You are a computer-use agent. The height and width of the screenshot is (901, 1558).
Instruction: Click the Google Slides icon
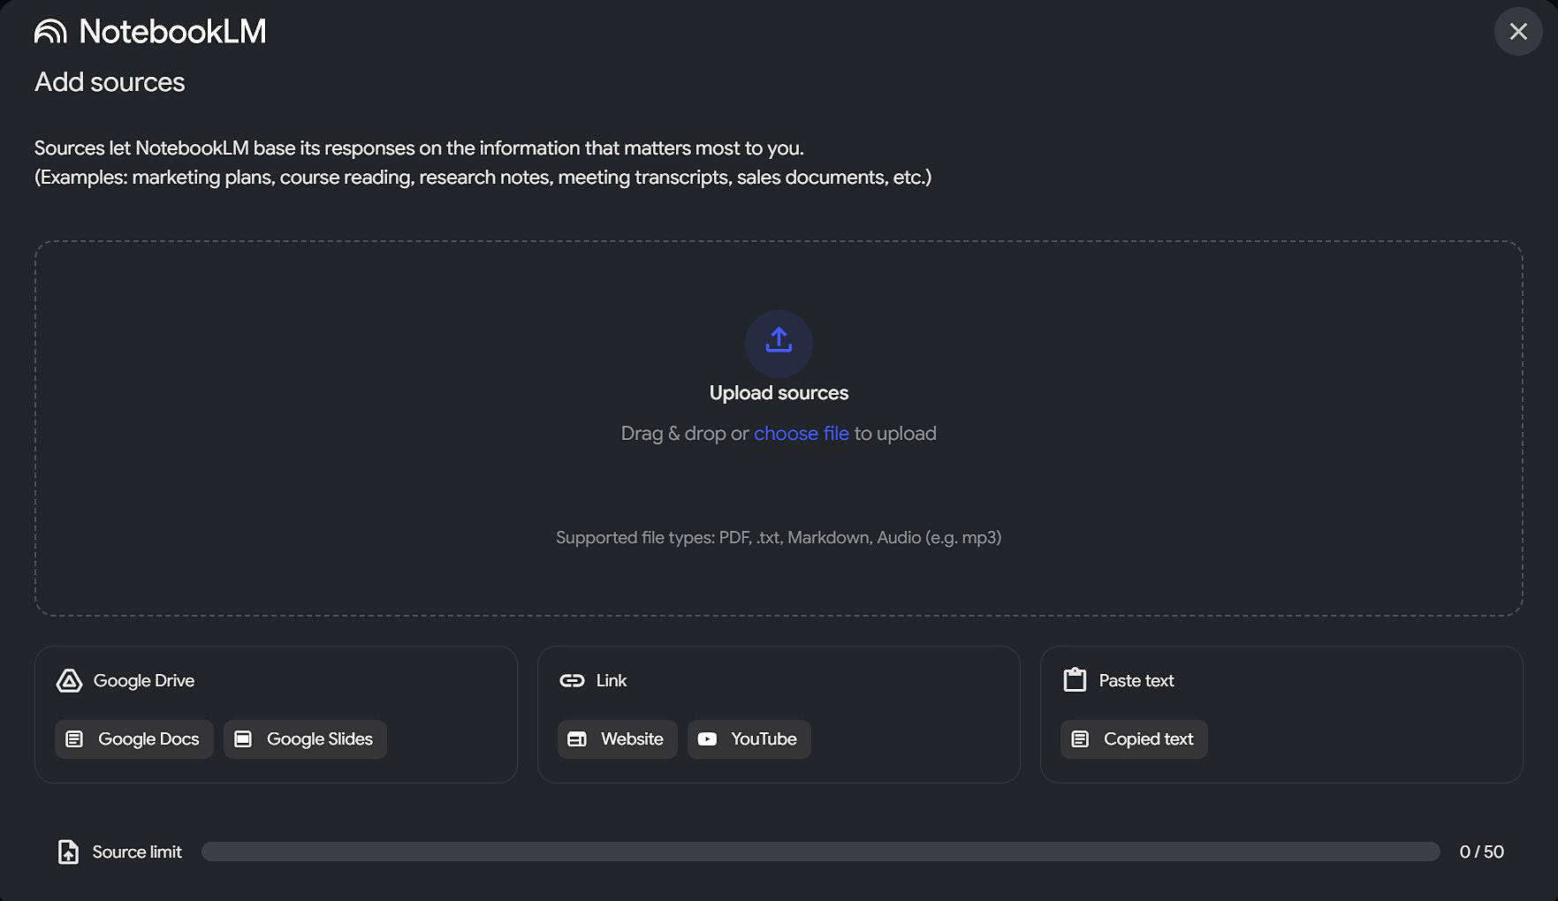243,739
